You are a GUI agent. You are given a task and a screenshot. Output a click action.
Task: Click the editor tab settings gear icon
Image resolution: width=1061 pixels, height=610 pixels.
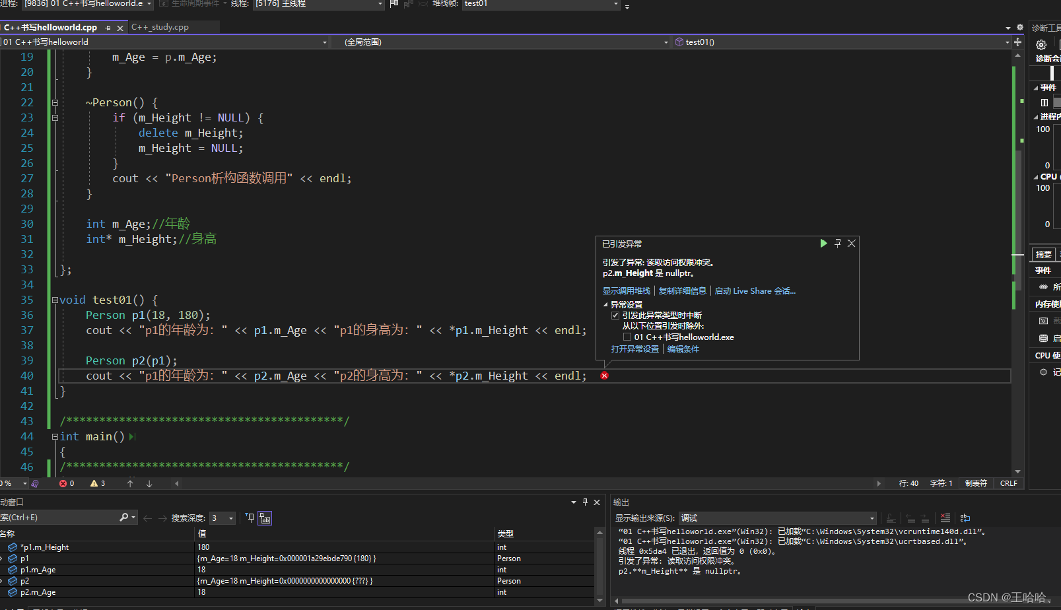click(1019, 27)
